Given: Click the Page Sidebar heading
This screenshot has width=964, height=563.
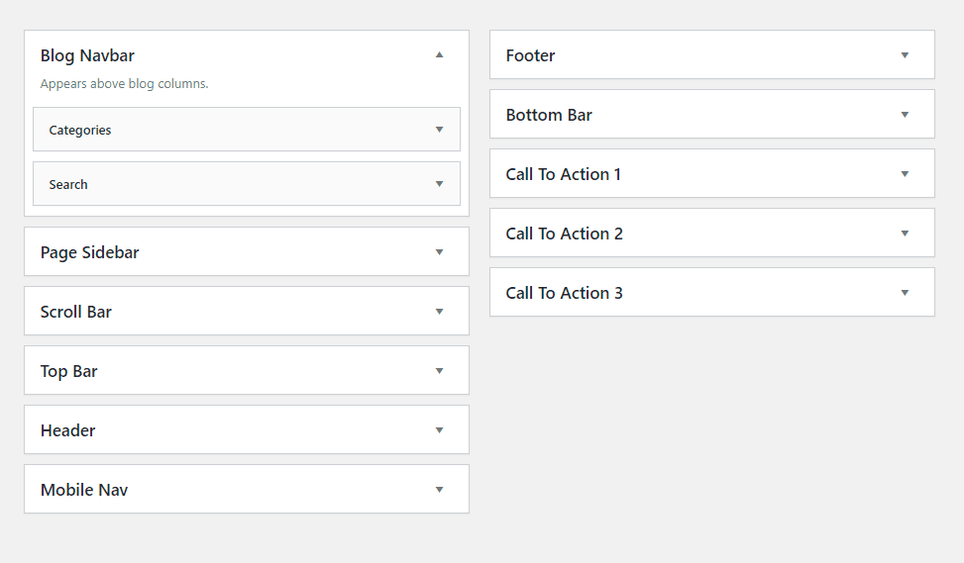Looking at the screenshot, I should pyautogui.click(x=90, y=252).
